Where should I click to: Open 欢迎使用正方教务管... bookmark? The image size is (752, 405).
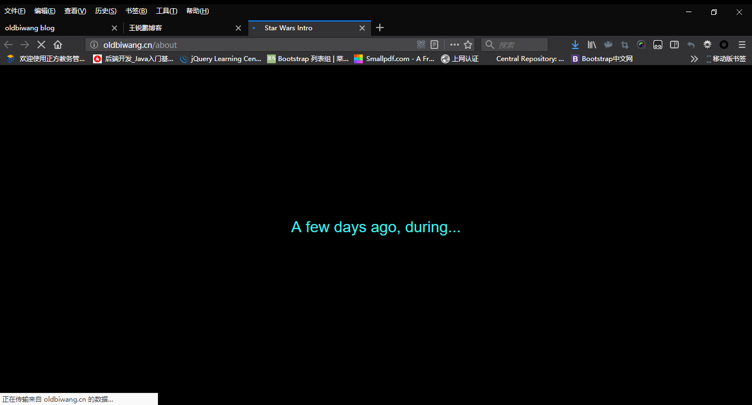(46, 59)
